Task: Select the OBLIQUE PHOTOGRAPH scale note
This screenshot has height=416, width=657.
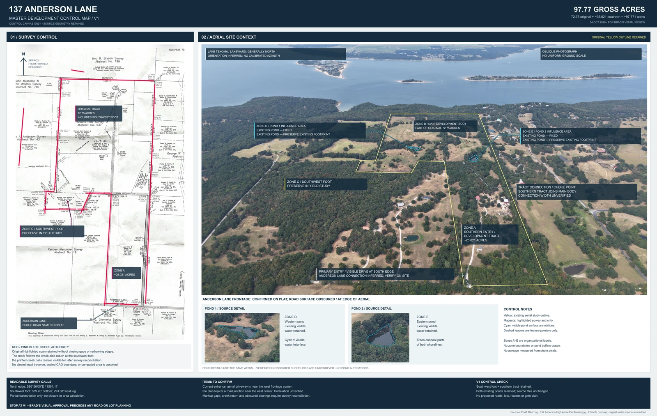Action: pyautogui.click(x=591, y=54)
